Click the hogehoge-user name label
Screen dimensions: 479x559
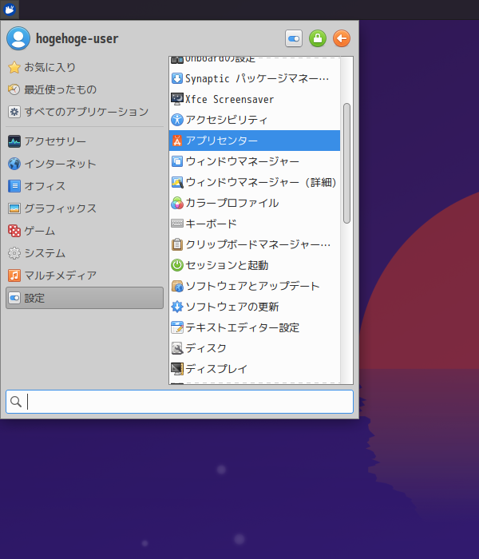[77, 38]
